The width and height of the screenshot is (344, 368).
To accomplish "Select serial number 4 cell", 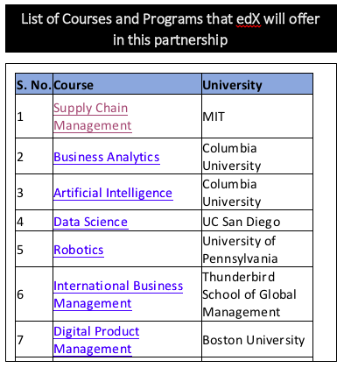I will click(34, 221).
